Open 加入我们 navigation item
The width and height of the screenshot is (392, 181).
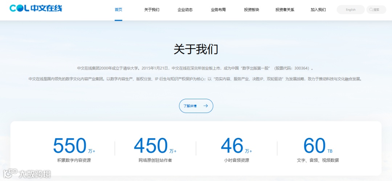pos(318,10)
